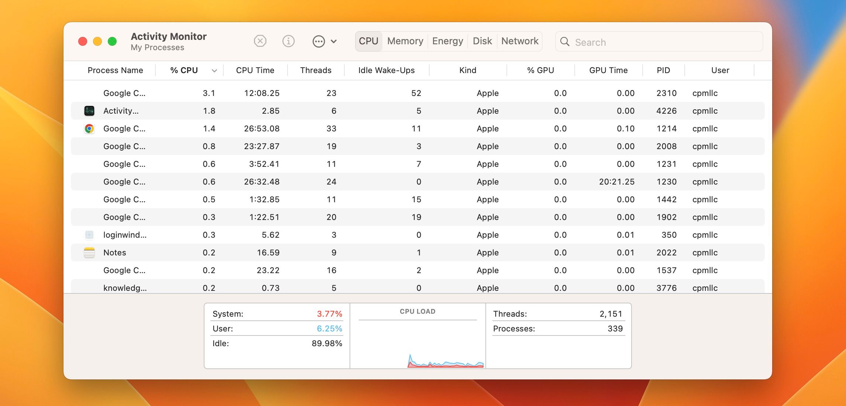Open the Disk tab
Image resolution: width=846 pixels, height=406 pixels.
(x=482, y=41)
